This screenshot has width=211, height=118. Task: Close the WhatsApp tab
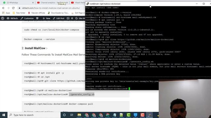33,3
